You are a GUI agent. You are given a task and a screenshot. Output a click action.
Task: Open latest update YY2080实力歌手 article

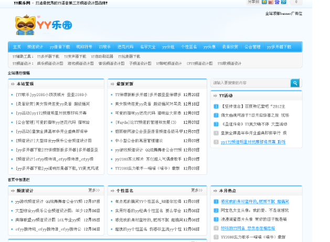coord(147,169)
